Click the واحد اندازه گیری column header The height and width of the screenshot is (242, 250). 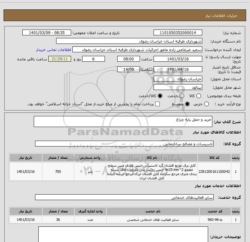point(90,211)
